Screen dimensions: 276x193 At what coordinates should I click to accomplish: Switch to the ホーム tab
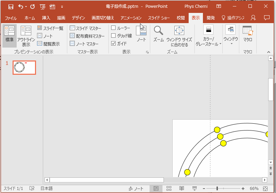[30, 18]
